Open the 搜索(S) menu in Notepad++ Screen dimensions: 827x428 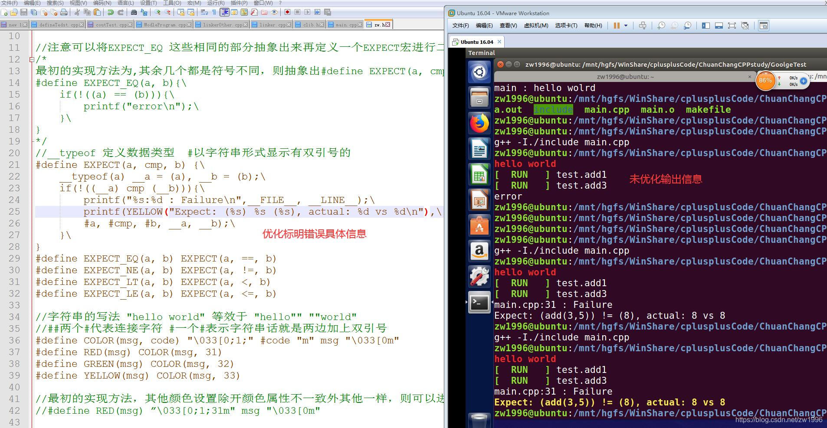(55, 3)
